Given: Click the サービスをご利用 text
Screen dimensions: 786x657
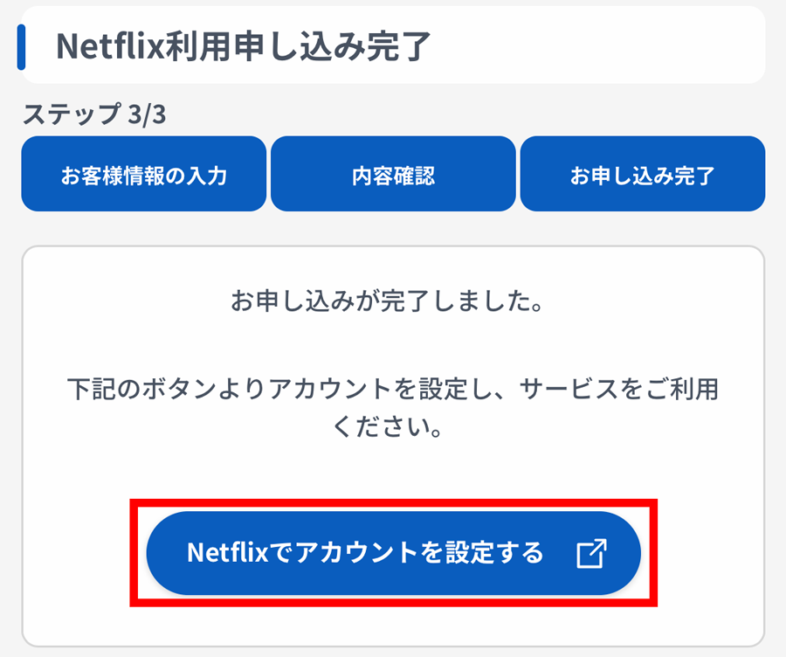Looking at the screenshot, I should pos(619,389).
